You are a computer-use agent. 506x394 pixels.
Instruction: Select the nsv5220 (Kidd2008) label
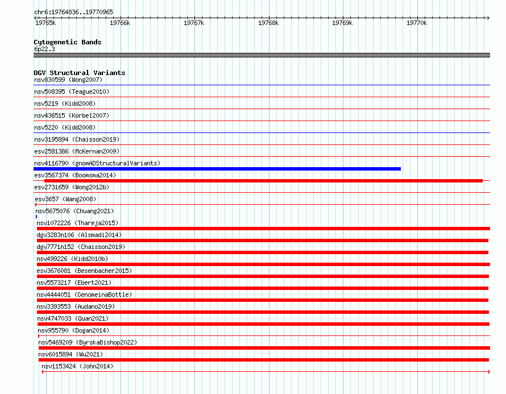point(65,127)
